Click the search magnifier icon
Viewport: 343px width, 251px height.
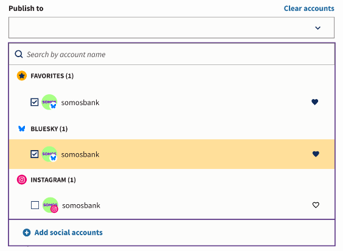pos(19,54)
